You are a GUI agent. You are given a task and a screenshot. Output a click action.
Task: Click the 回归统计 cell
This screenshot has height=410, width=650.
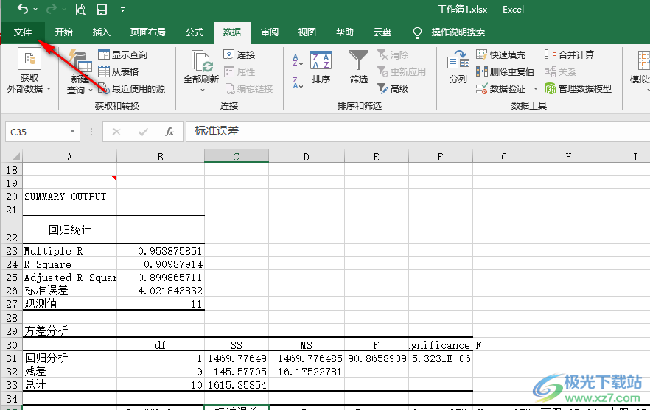click(69, 230)
